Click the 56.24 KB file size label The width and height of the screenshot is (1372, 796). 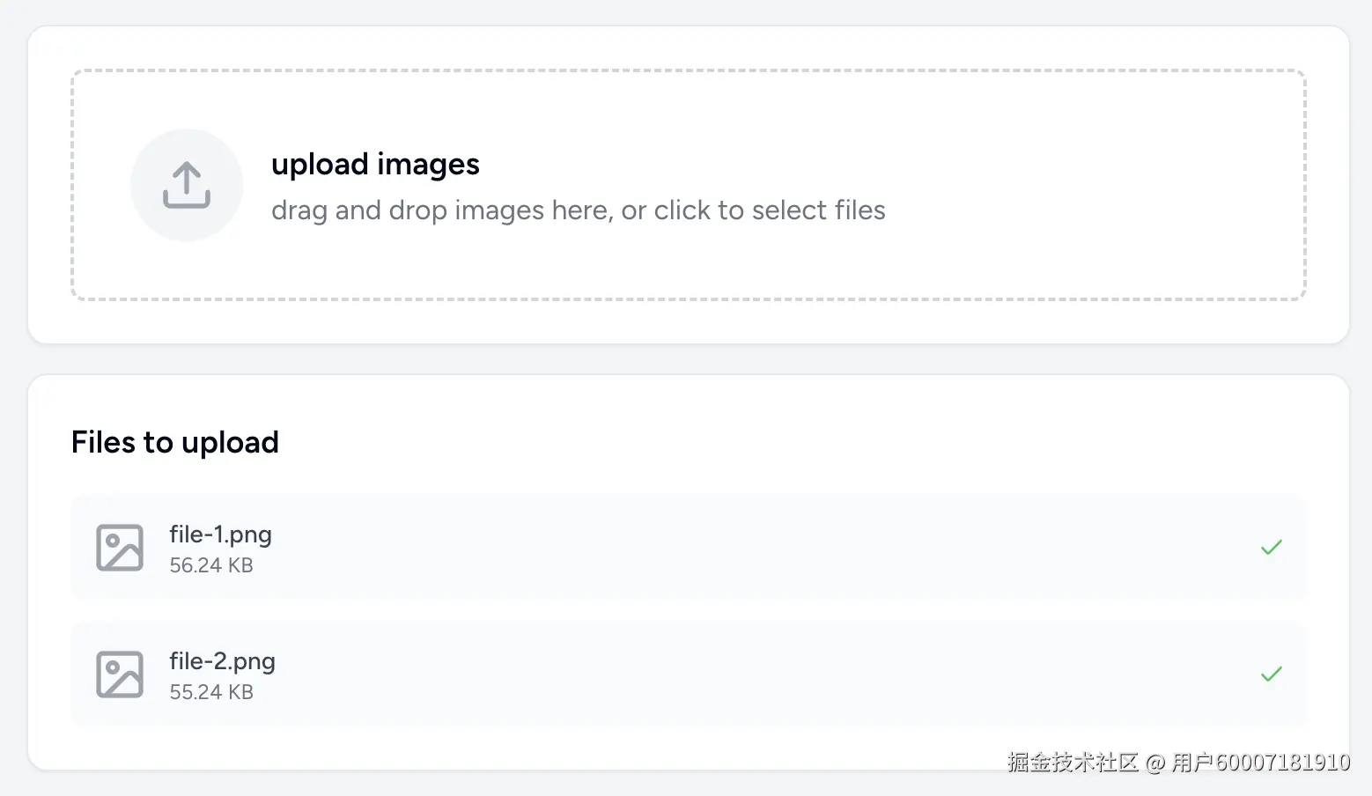[211, 565]
